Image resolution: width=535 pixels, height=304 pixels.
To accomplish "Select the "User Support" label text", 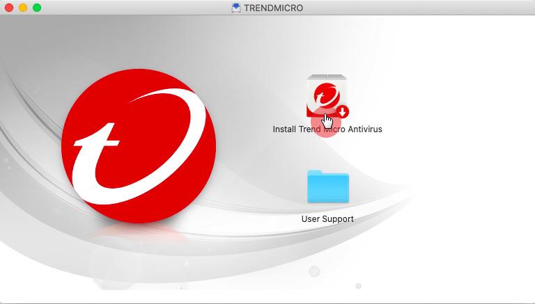I will [x=327, y=219].
